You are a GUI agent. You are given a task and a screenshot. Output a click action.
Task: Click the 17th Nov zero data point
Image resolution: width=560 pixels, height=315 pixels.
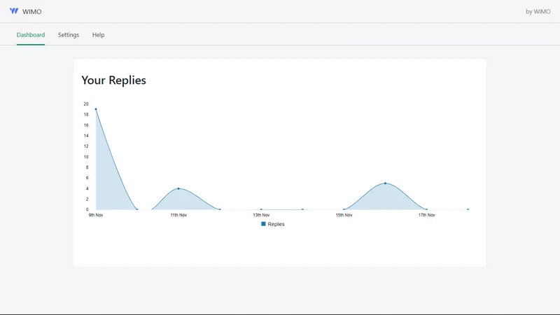click(426, 209)
